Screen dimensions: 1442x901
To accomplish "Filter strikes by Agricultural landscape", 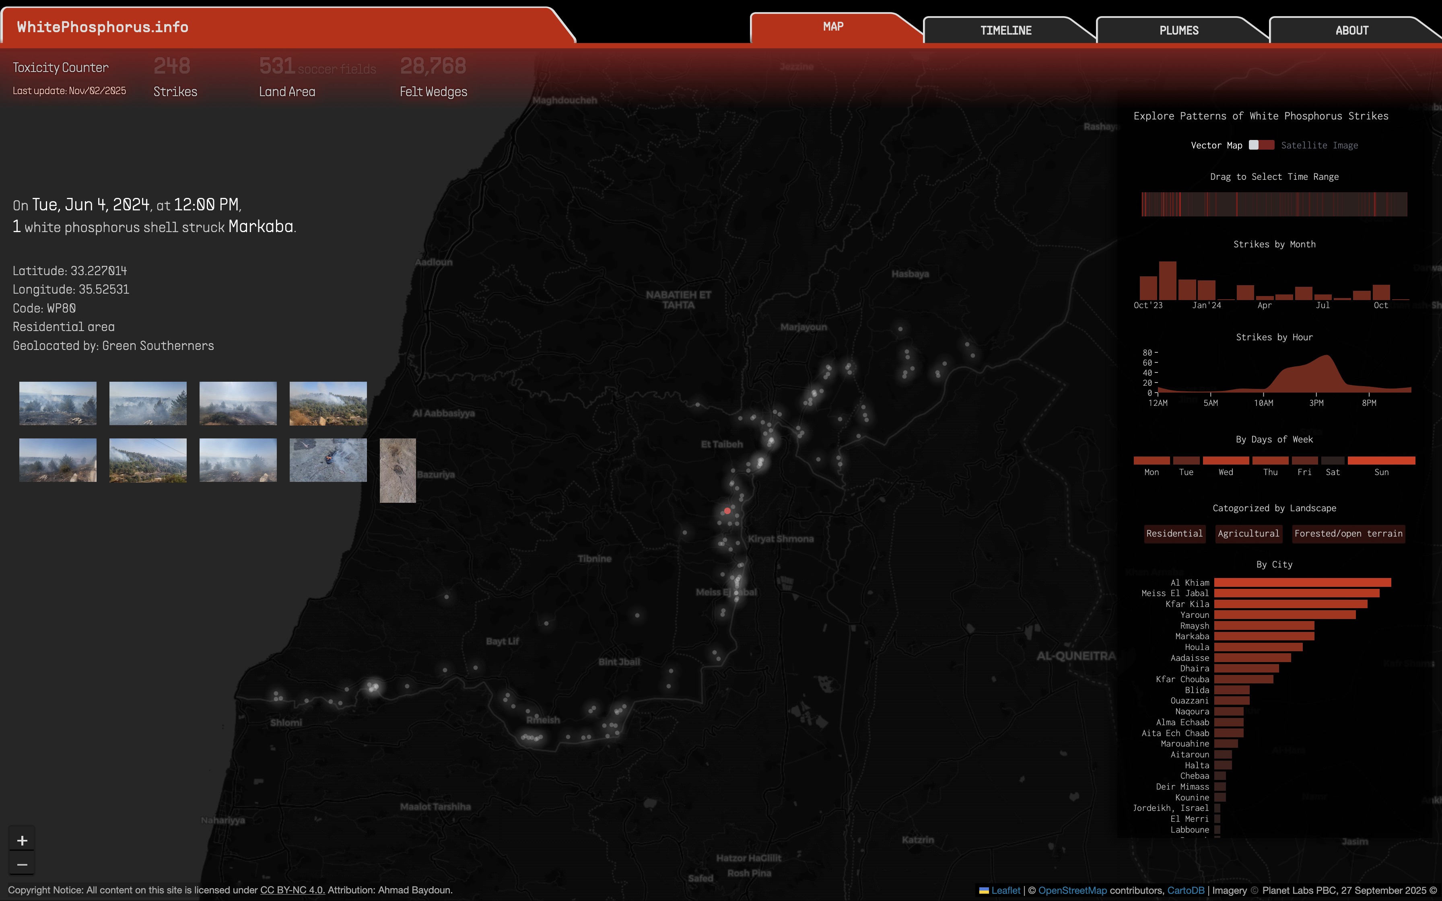I will (x=1248, y=533).
